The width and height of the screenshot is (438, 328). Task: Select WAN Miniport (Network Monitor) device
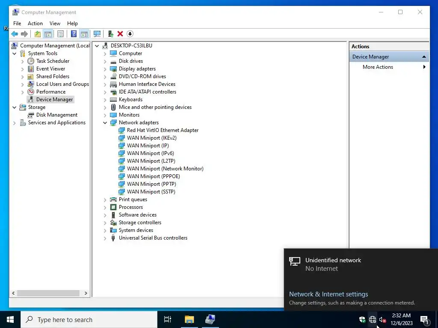pyautogui.click(x=165, y=169)
